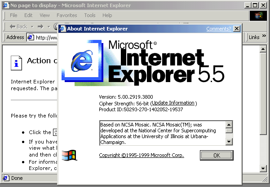Open the Favorites menu
270x187 pixels.
[67, 15]
